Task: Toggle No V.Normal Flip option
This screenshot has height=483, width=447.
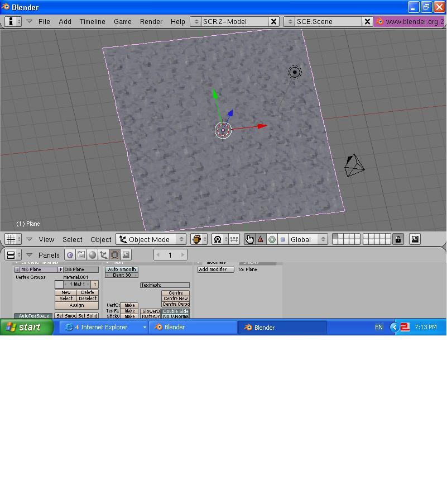Action: [176, 316]
